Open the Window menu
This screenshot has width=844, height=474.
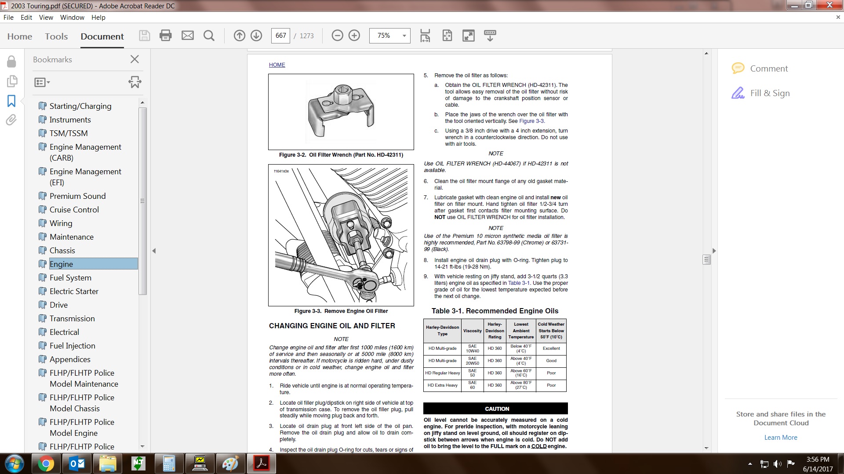72,18
